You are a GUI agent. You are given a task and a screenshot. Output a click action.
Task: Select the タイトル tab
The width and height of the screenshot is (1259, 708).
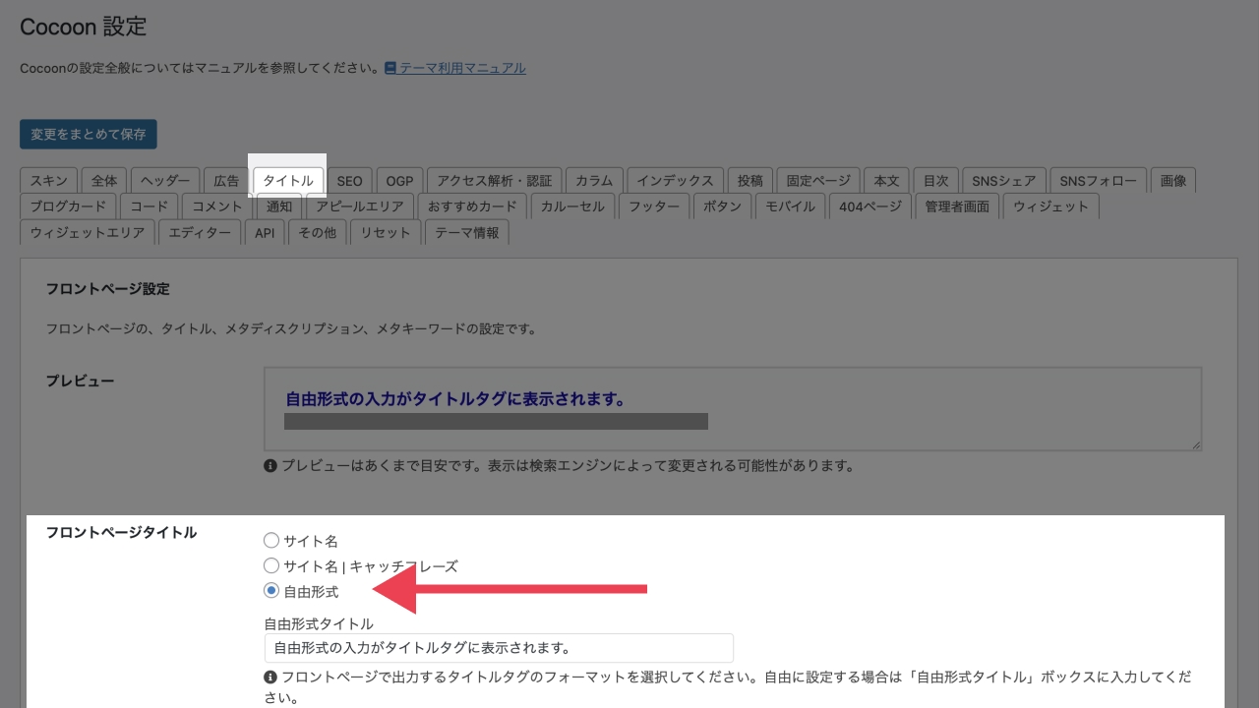(288, 181)
